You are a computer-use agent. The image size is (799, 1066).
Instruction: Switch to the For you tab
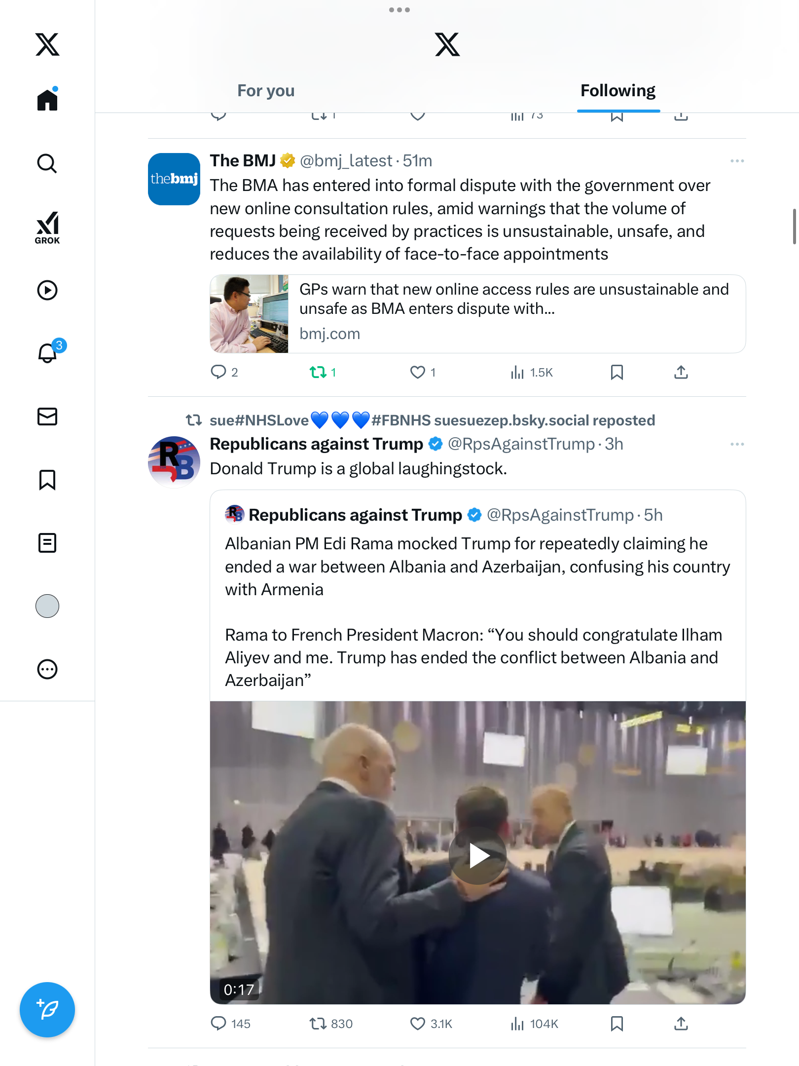click(266, 91)
